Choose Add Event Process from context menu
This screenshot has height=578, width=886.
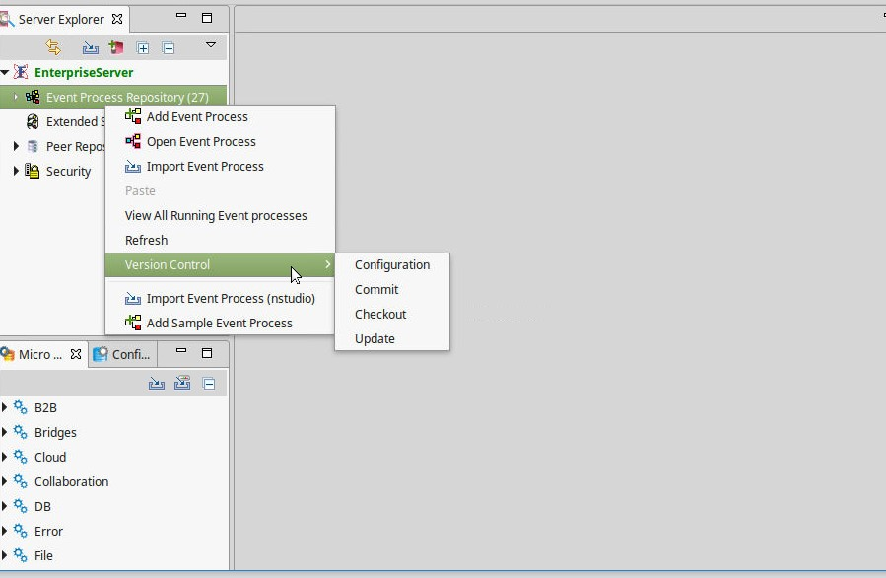tap(221, 117)
